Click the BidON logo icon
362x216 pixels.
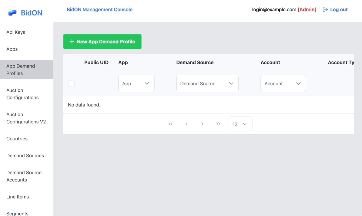[12, 12]
